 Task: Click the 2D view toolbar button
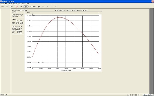click(x=43, y=7)
